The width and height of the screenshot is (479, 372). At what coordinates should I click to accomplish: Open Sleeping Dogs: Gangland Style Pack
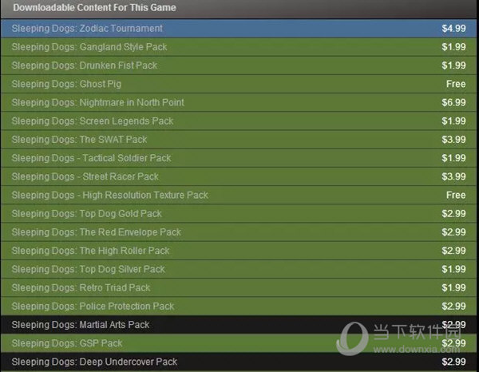click(239, 47)
